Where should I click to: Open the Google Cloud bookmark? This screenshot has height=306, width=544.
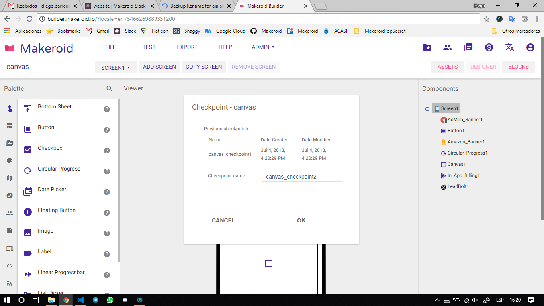click(225, 31)
